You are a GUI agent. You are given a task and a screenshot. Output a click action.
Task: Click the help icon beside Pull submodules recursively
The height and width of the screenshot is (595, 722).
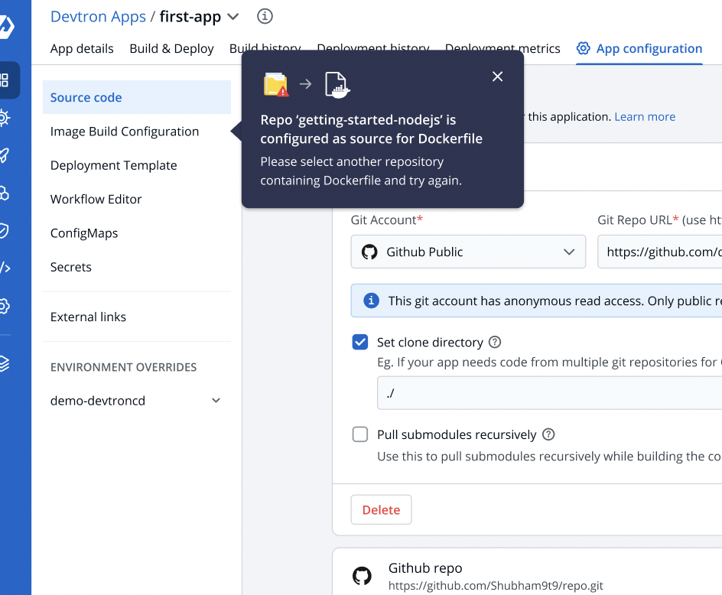pyautogui.click(x=548, y=434)
